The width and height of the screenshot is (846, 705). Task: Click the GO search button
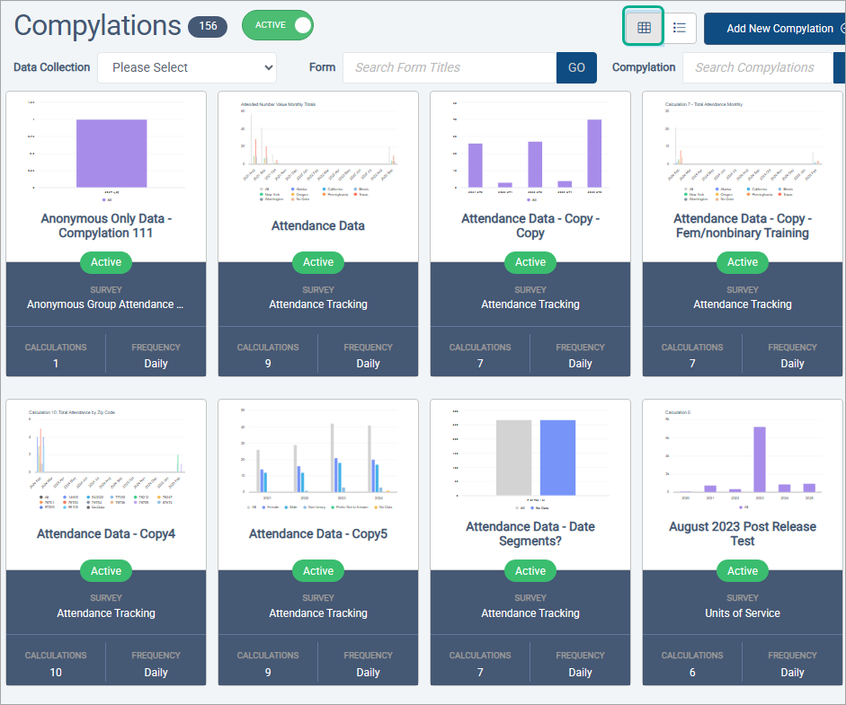576,67
